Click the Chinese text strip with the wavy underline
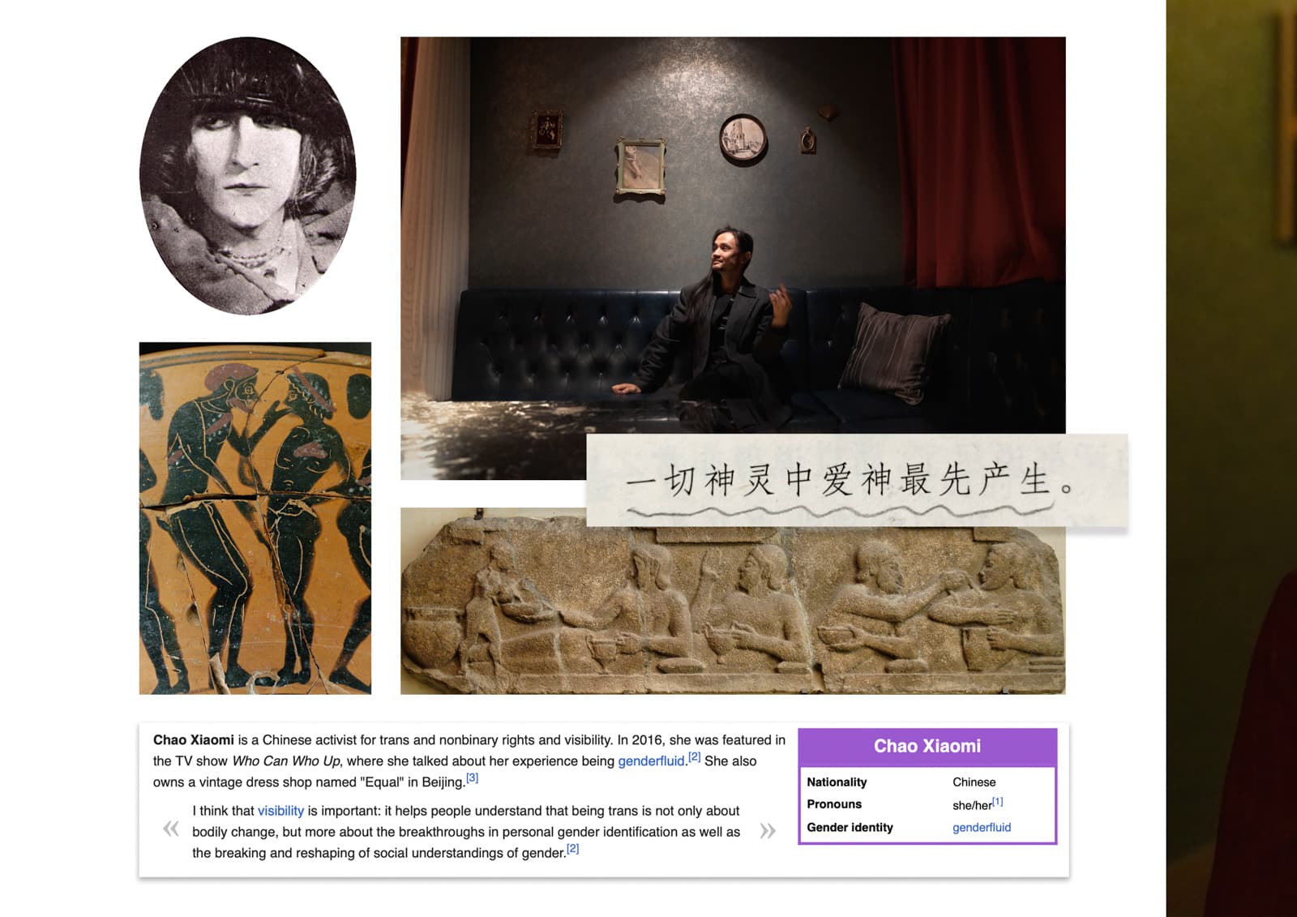The height and width of the screenshot is (917, 1297). point(857,481)
